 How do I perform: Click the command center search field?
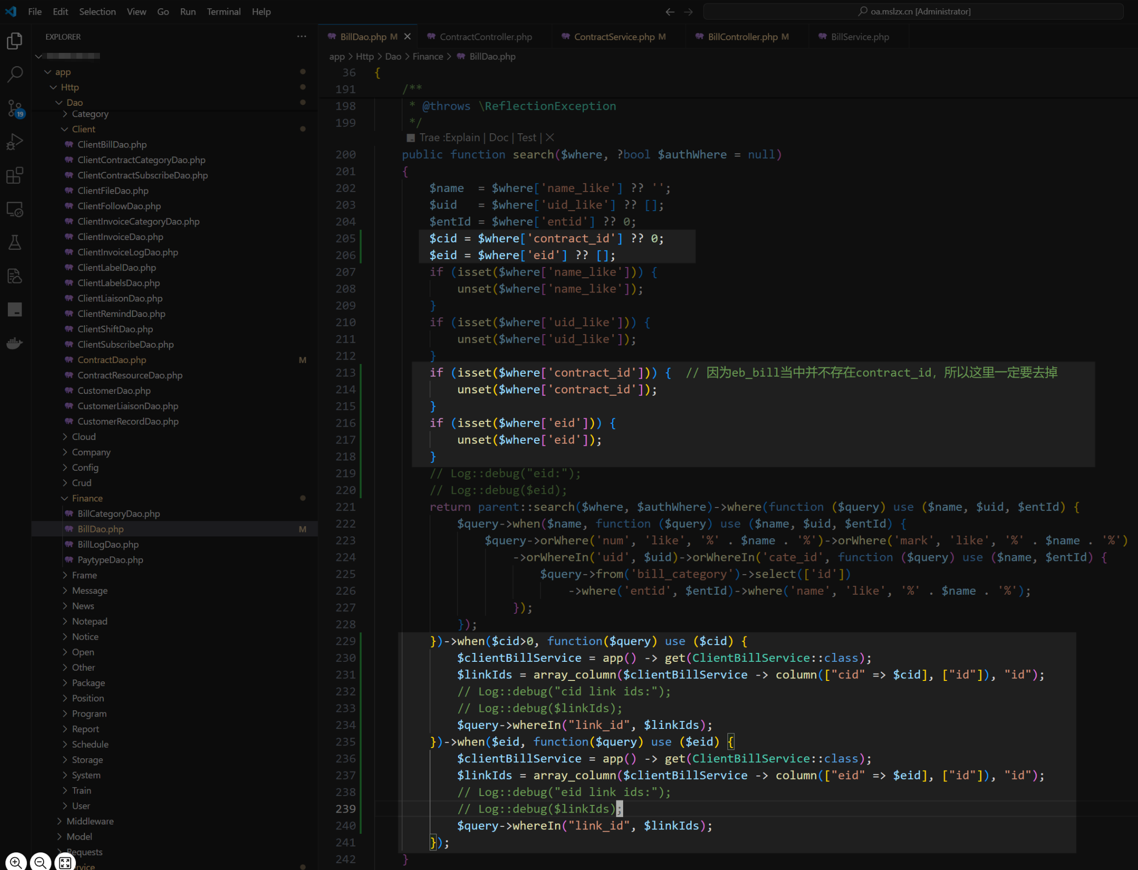click(x=913, y=11)
